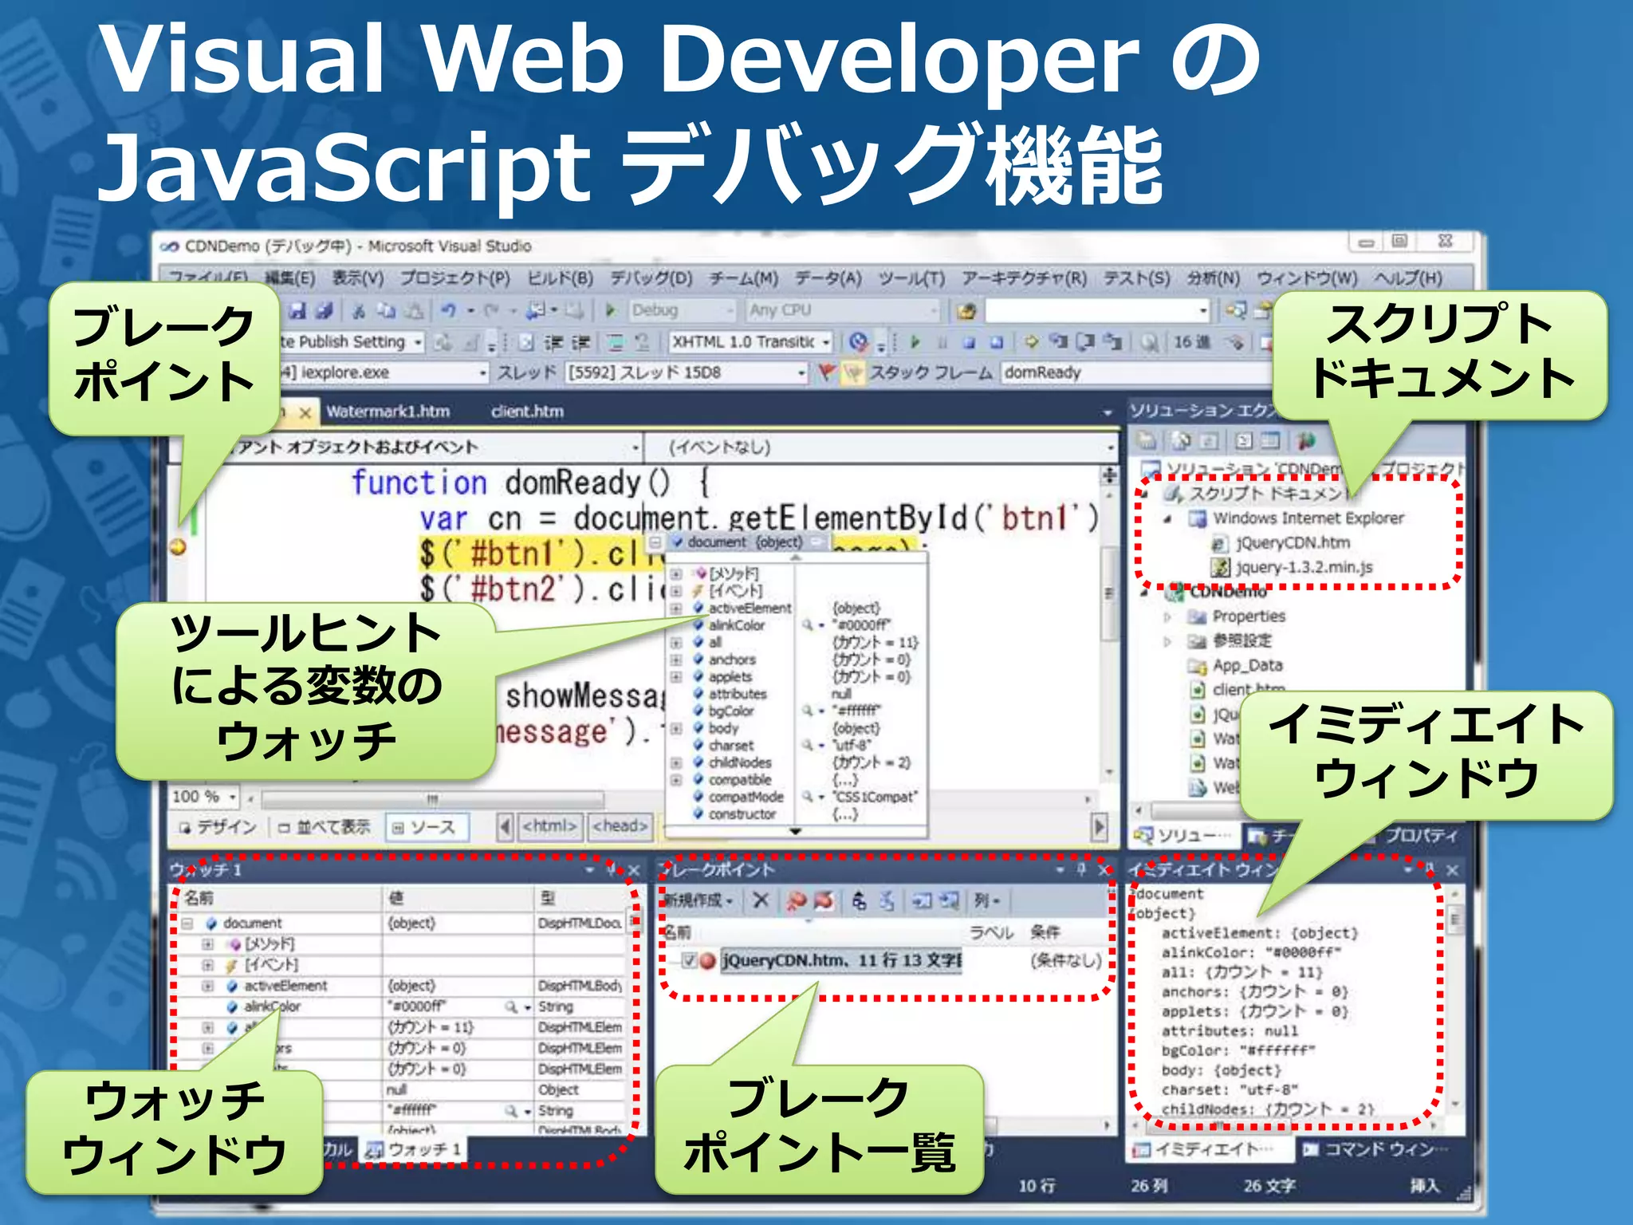Expand 参照設定 node in Solution Explorer
This screenshot has width=1633, height=1225.
click(1167, 641)
